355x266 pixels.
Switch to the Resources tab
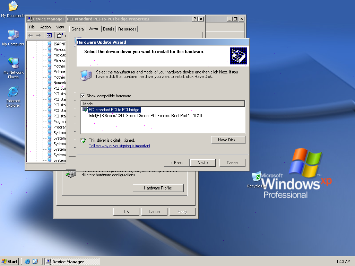click(x=127, y=29)
